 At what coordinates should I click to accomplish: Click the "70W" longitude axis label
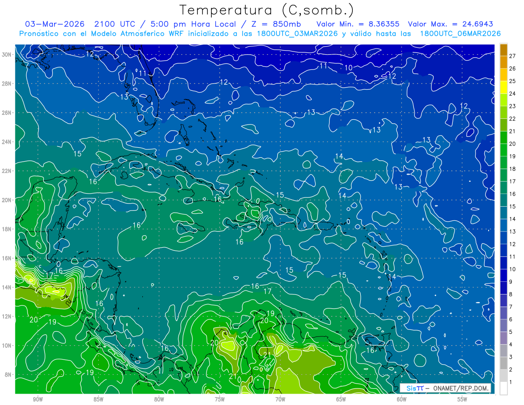[x=280, y=399]
